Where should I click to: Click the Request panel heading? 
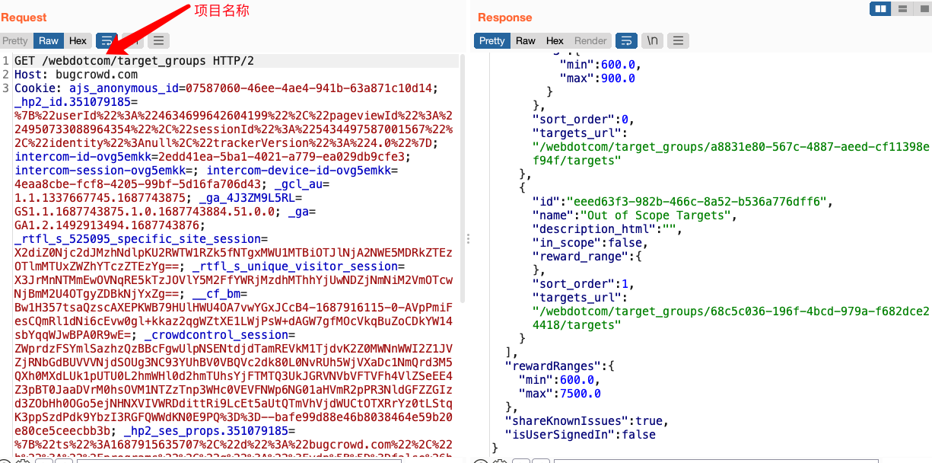24,18
